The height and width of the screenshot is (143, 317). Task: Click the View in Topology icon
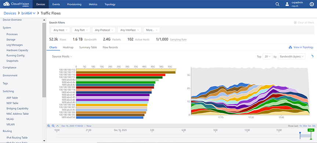pos(290,47)
